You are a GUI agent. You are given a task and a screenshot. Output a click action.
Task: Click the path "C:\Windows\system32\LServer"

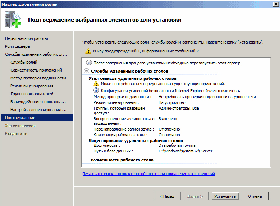pos(185,151)
